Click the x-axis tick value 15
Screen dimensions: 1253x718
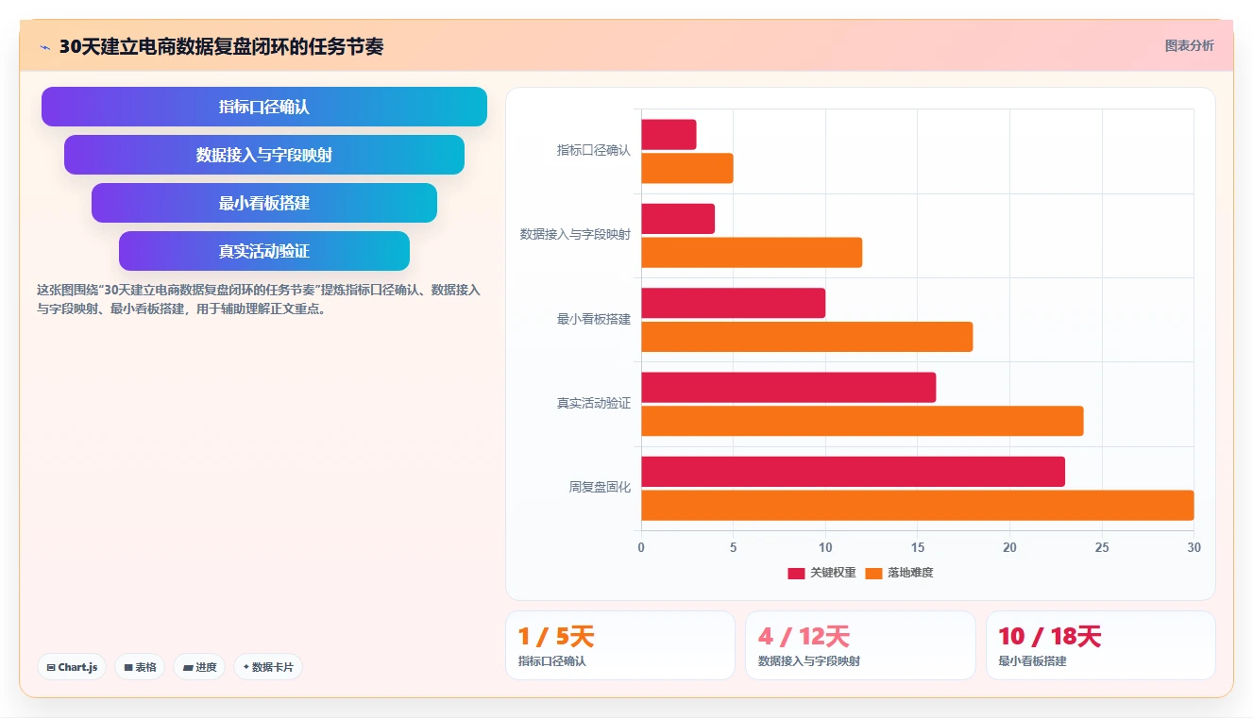tap(918, 547)
